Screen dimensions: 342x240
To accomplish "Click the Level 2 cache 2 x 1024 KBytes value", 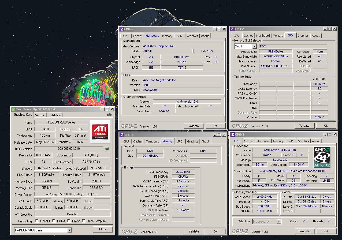I will click(307, 207).
